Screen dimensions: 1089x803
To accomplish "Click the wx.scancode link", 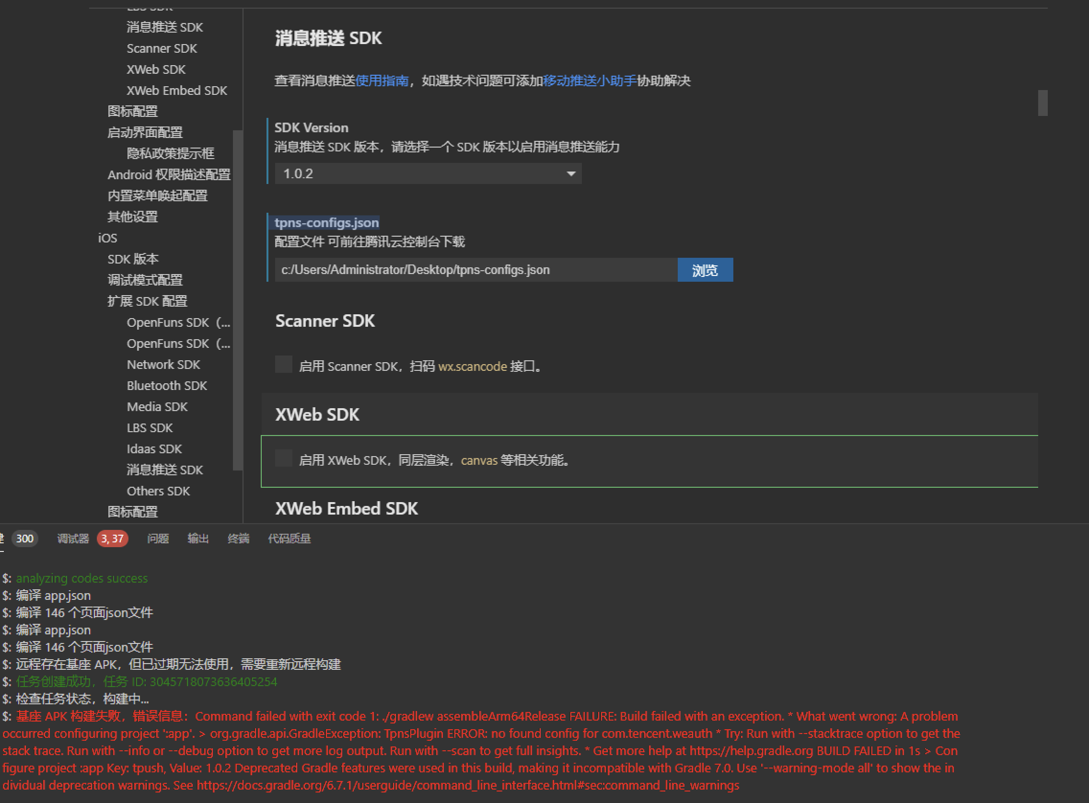I will [x=472, y=367].
